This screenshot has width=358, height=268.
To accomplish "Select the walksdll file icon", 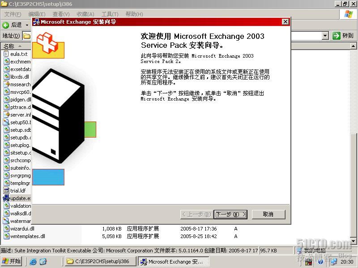I will pos(6,214).
